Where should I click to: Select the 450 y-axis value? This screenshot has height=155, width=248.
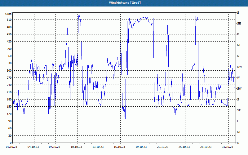coord(9,34)
